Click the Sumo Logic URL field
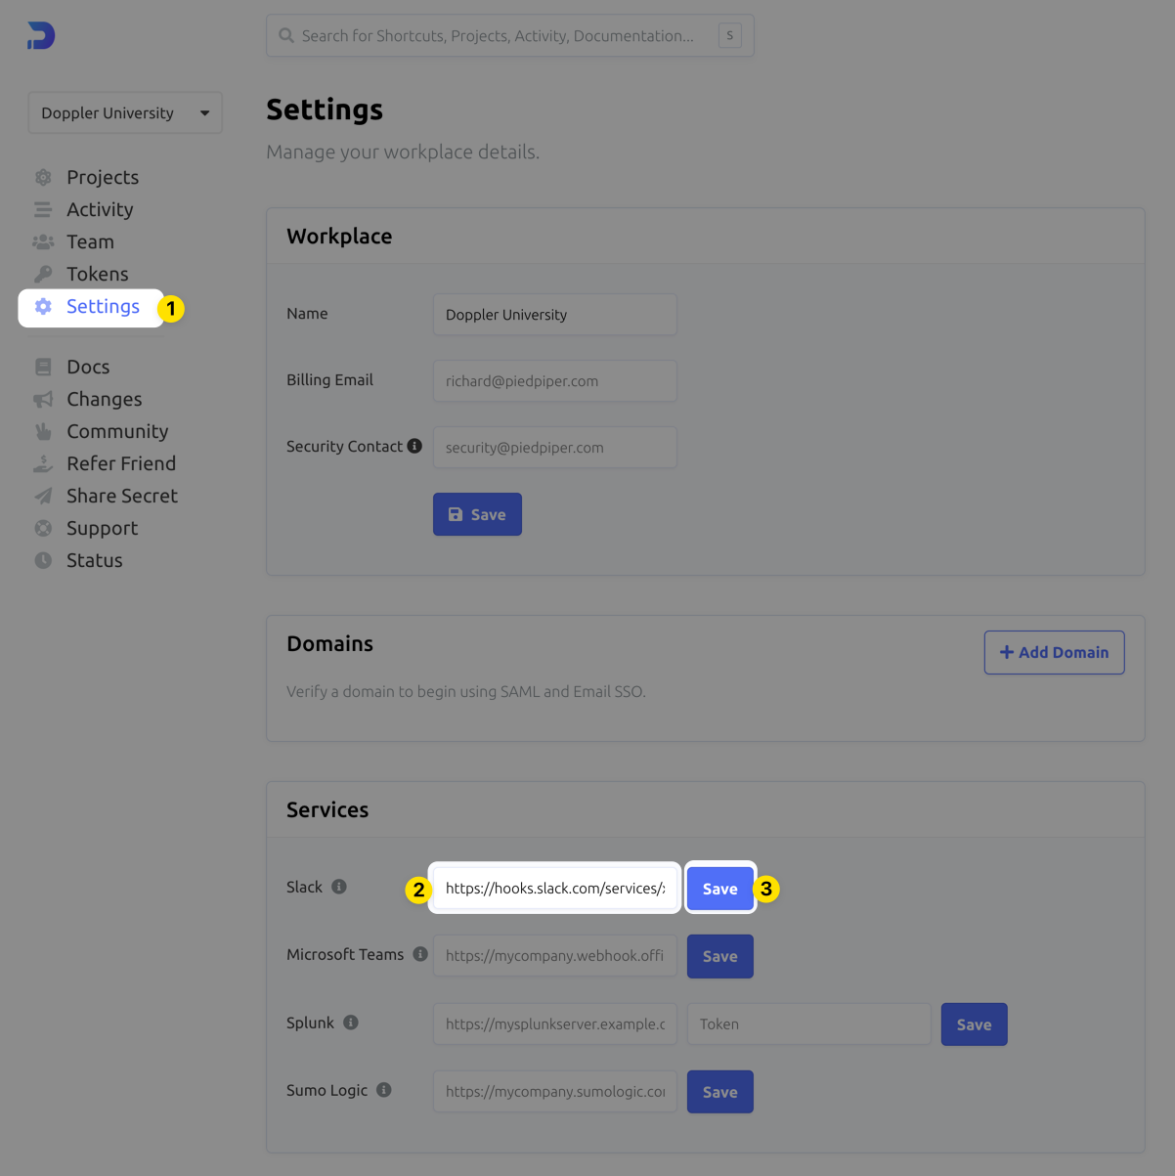The image size is (1175, 1176). pos(555,1092)
